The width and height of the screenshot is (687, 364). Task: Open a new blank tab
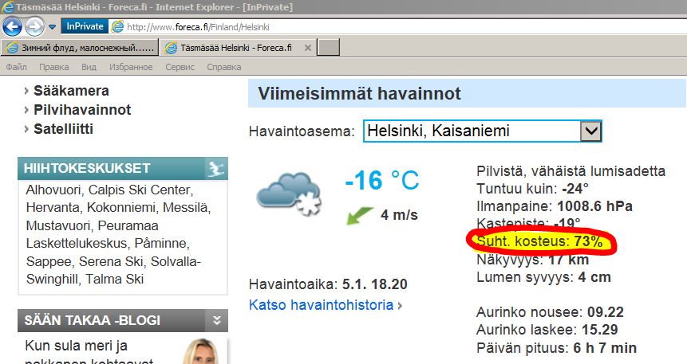click(x=329, y=48)
